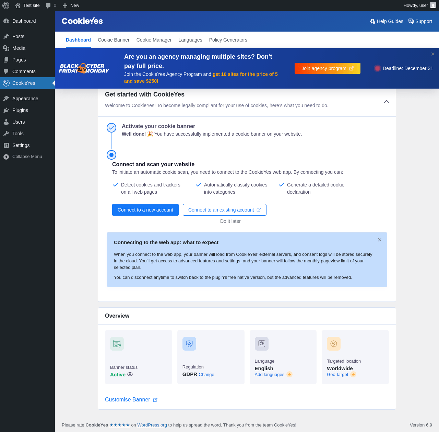The height and width of the screenshot is (432, 439).
Task: Click the Media library icon
Action: pos(6,48)
